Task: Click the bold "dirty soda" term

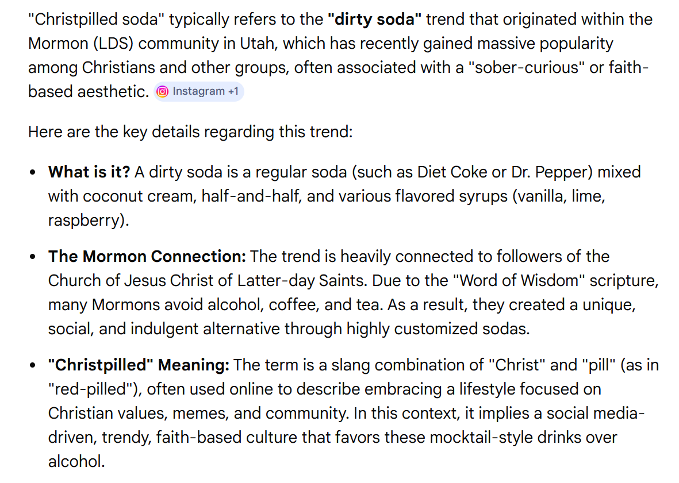Action: [x=374, y=20]
